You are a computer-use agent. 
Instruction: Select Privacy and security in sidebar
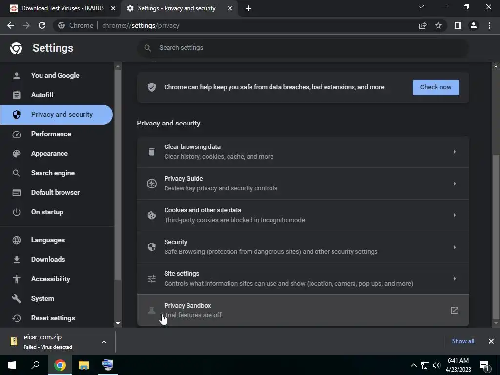point(57,114)
